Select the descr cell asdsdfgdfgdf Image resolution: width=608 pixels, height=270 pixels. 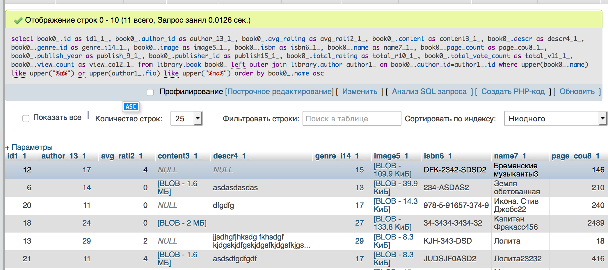pyautogui.click(x=235, y=259)
